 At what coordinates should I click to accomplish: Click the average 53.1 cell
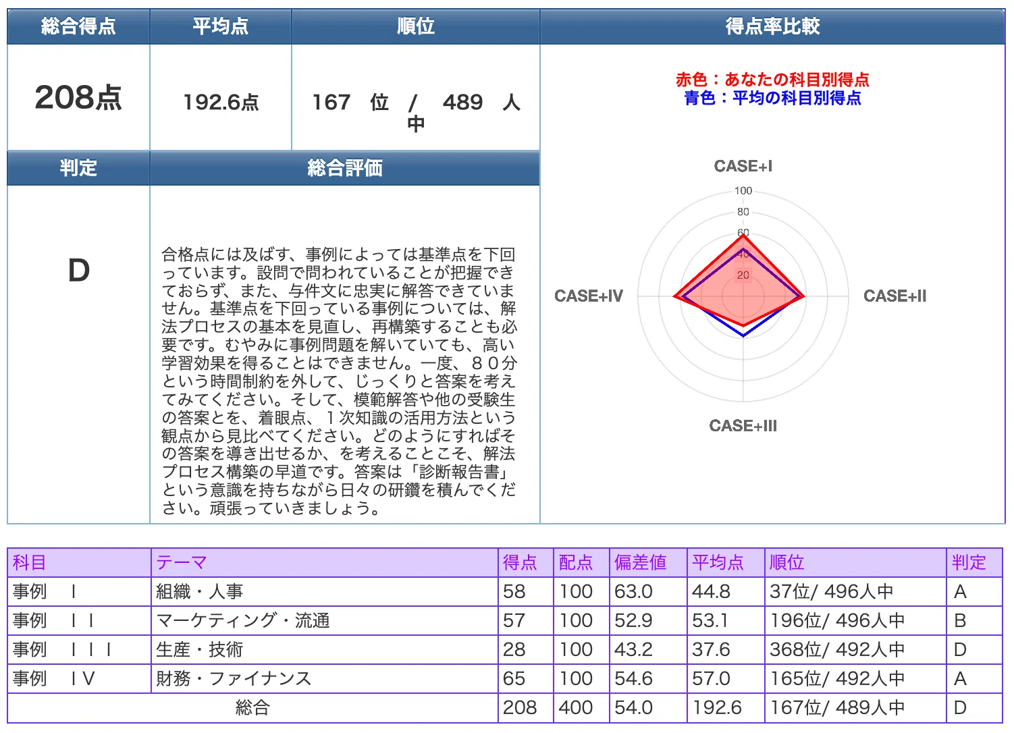coord(726,620)
